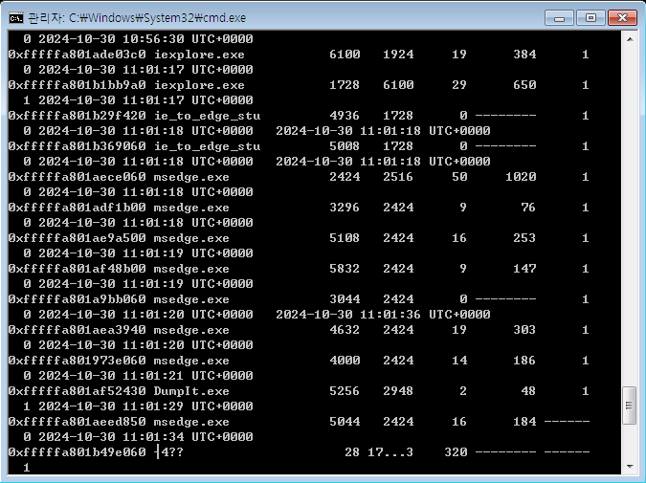646x483 pixels.
Task: Click the truncated PPID 17...3
Action: click(x=390, y=452)
